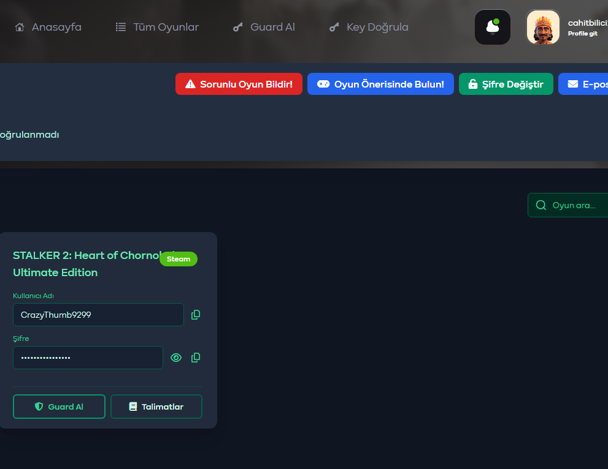The height and width of the screenshot is (469, 608).
Task: Click the cahitbilici username text
Action: click(588, 23)
